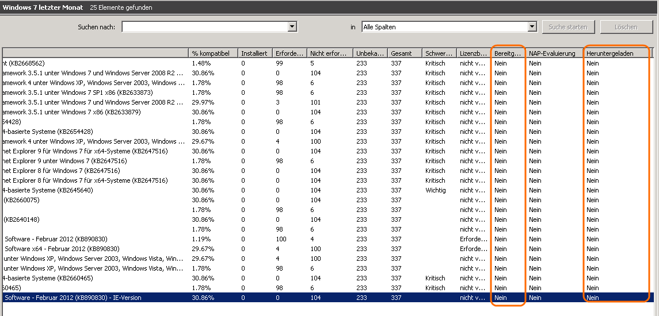Open the 'Suchen nach' dropdown arrow
Image resolution: width=659 pixels, height=316 pixels.
point(292,27)
